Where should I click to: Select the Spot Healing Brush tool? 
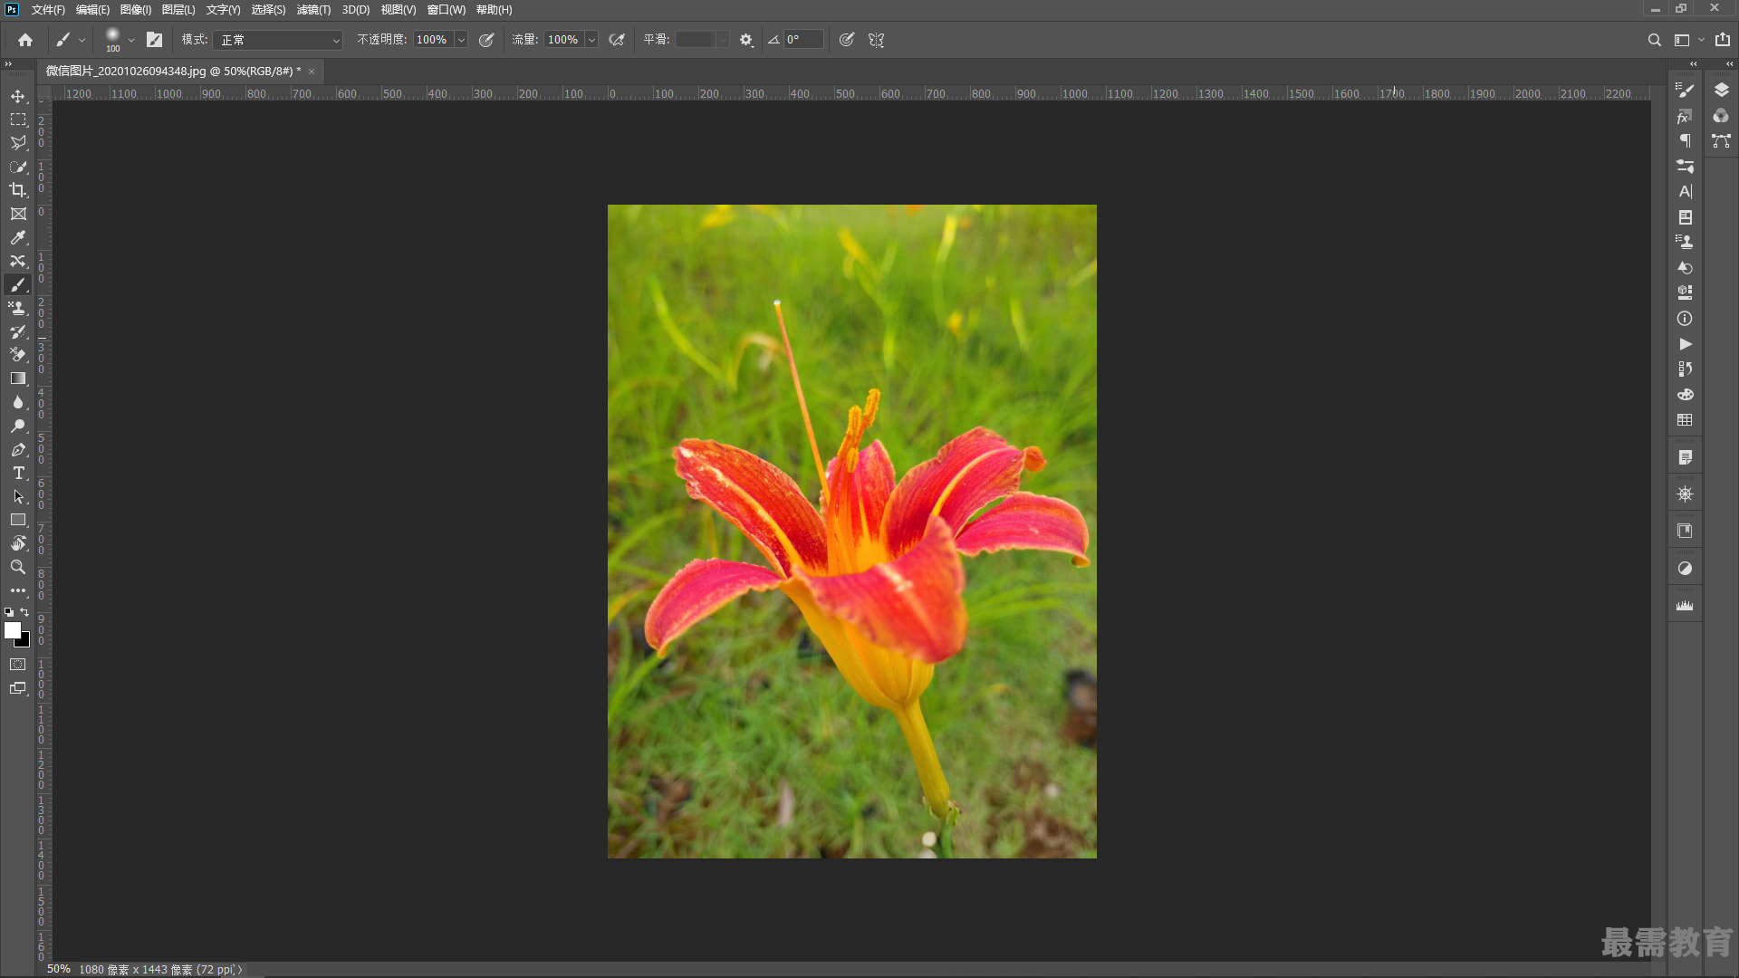(18, 261)
